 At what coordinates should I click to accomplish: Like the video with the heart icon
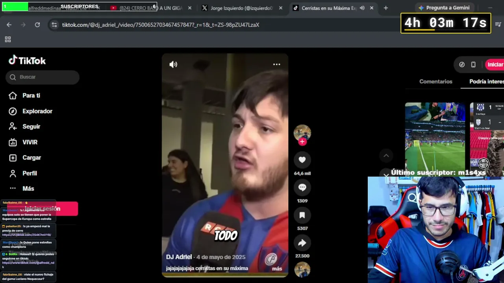[302, 160]
